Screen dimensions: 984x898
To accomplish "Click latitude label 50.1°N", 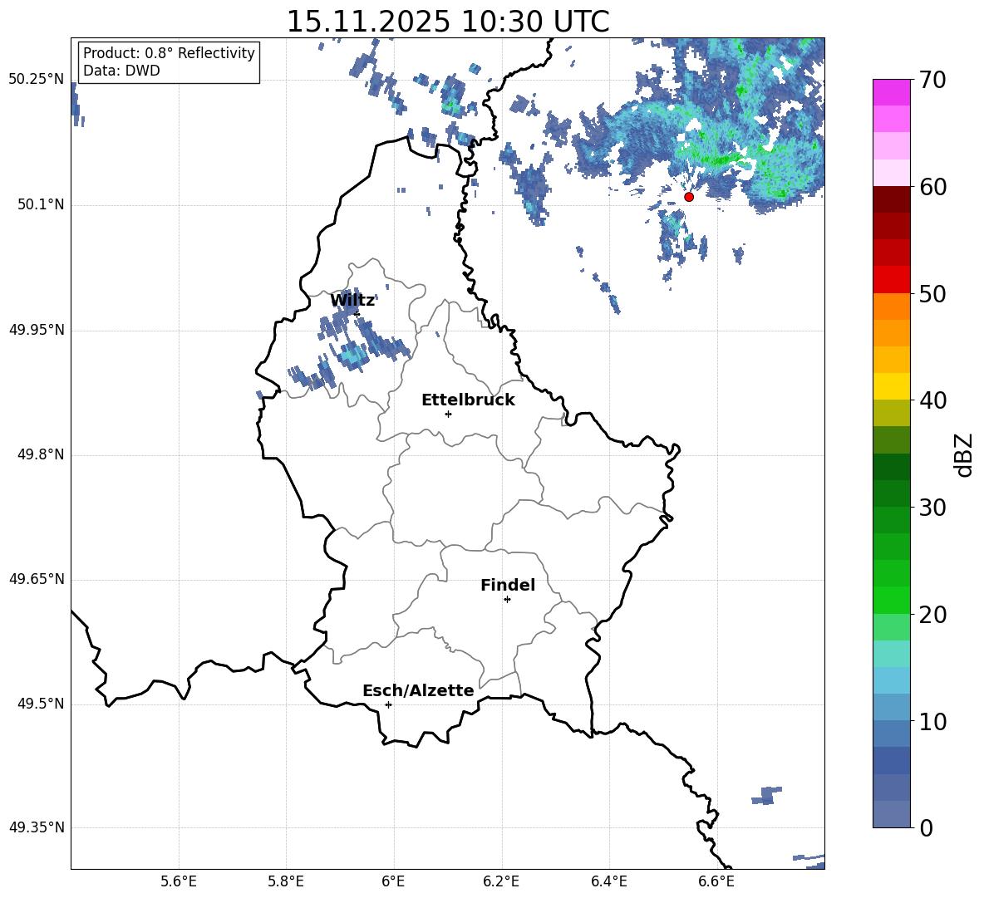I will 41,205.
